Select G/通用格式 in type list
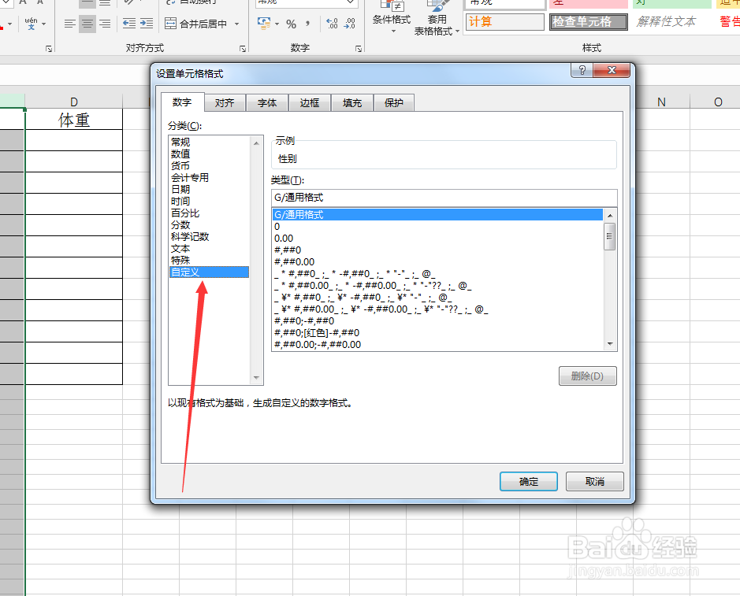Image resolution: width=740 pixels, height=596 pixels. click(437, 214)
